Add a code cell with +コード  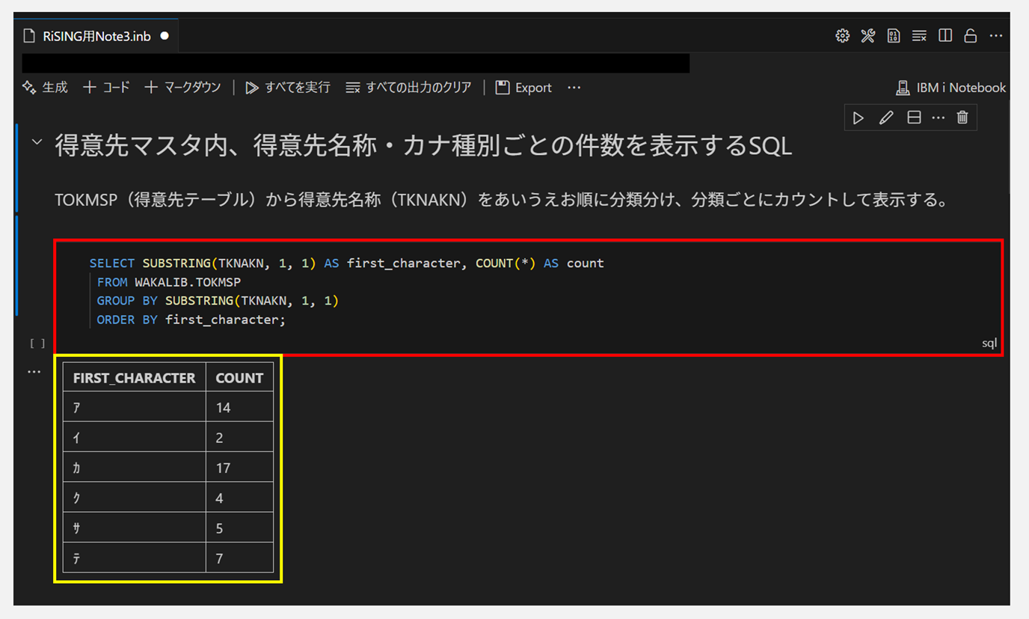coord(106,88)
